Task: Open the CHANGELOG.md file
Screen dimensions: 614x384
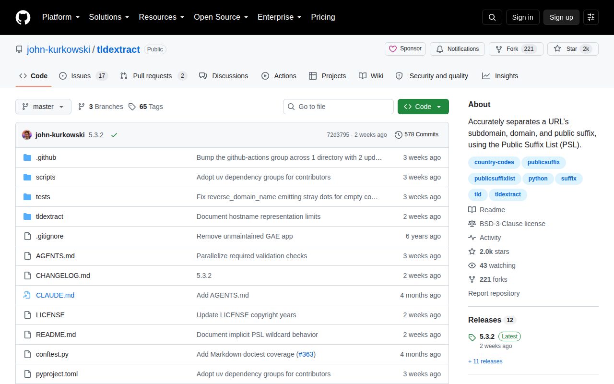Action: point(63,276)
